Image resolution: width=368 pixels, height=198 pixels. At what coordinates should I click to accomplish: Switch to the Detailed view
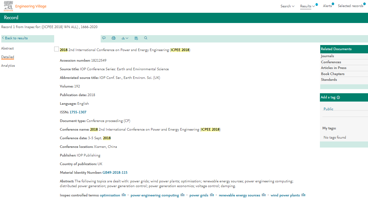tap(8, 57)
